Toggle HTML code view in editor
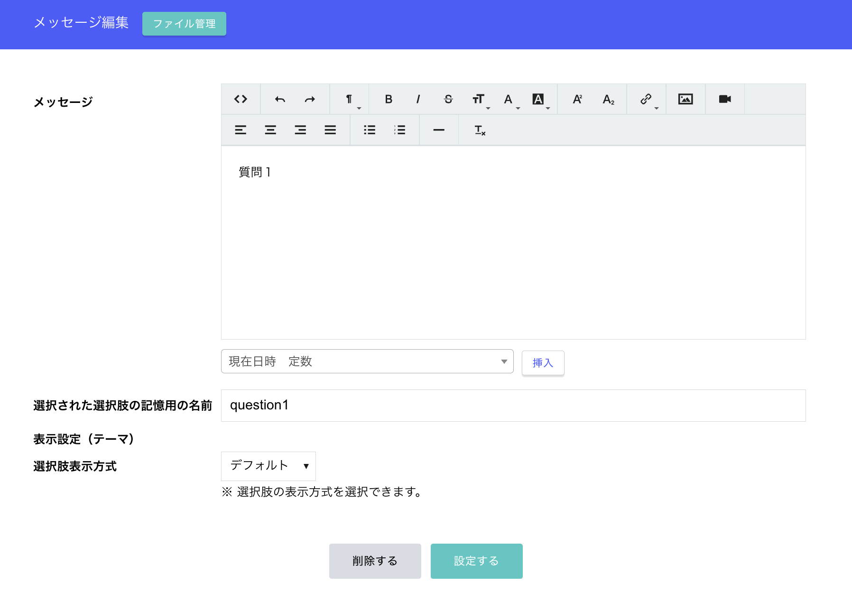This screenshot has height=611, width=852. pyautogui.click(x=241, y=99)
